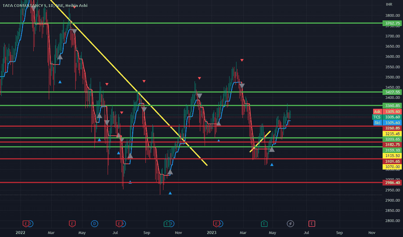Screen dimensions: 403x237
Task: Select the 3070.00 yellow price label
Action: pos(392,166)
